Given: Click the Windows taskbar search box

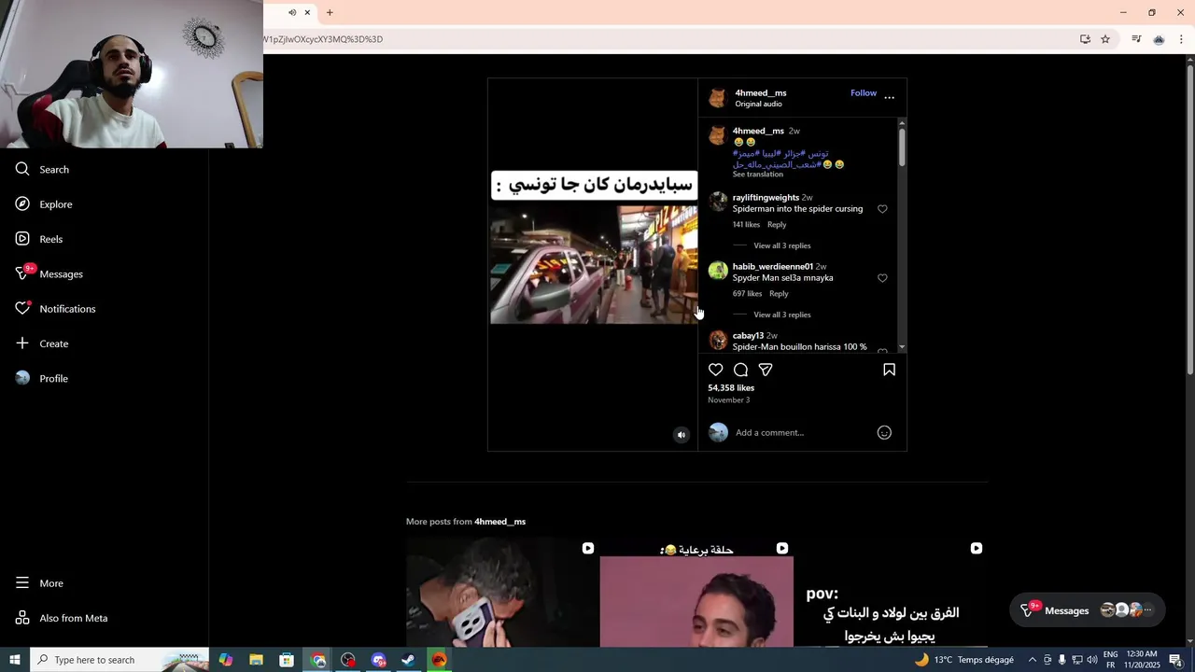Looking at the screenshot, I should [x=120, y=660].
